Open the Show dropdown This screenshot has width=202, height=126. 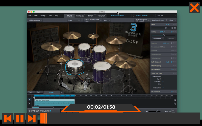pos(172,20)
